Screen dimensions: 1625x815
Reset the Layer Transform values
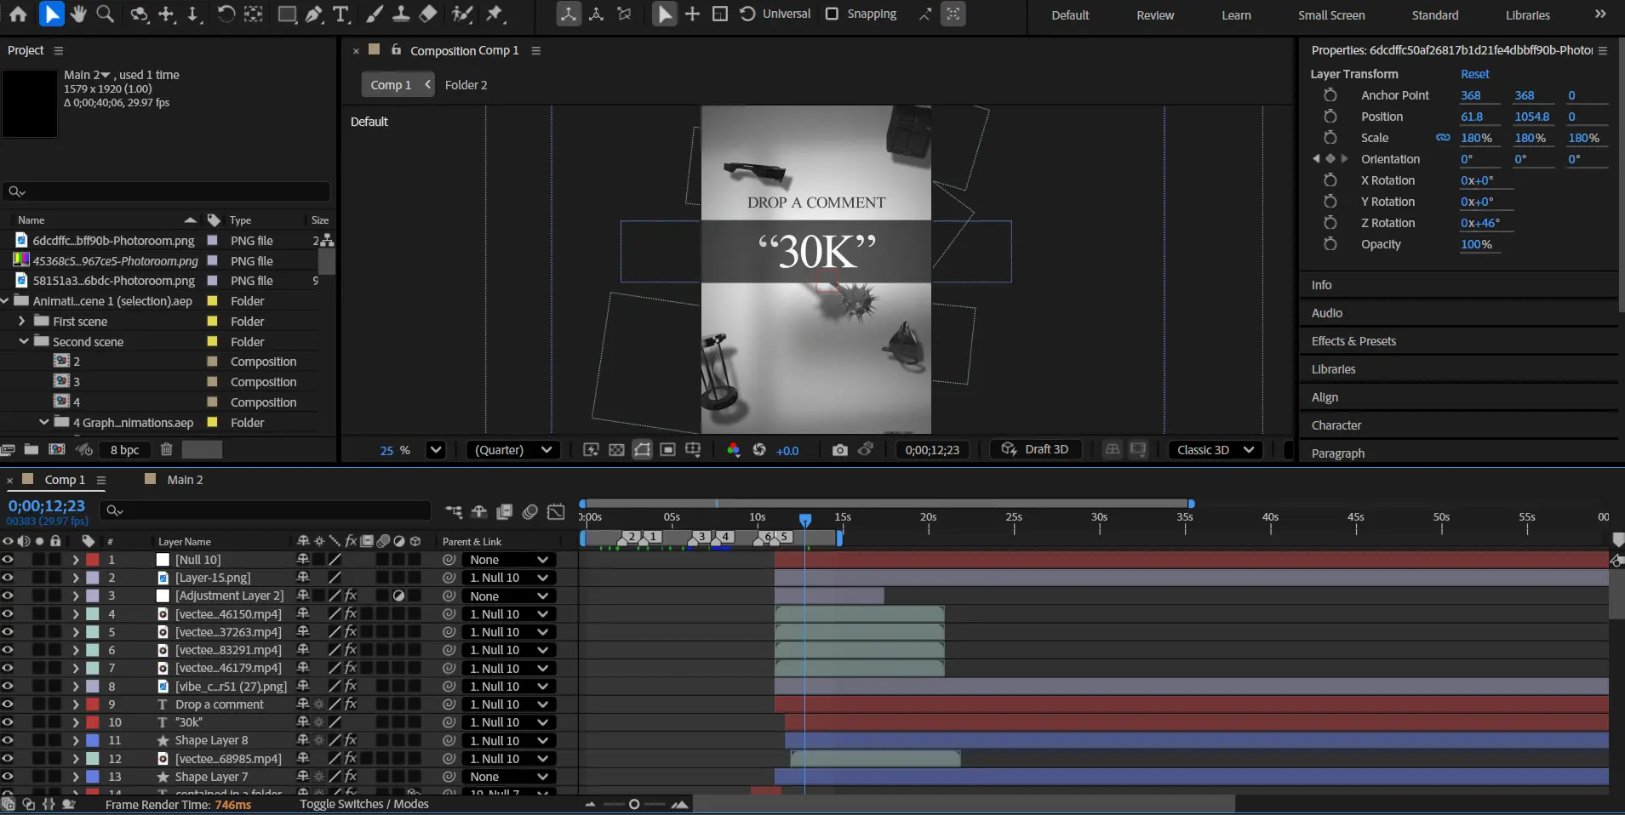pos(1474,74)
